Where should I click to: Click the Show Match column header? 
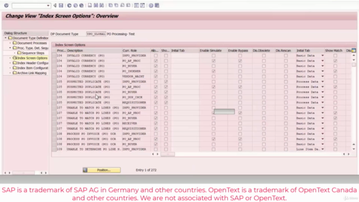[335, 50]
